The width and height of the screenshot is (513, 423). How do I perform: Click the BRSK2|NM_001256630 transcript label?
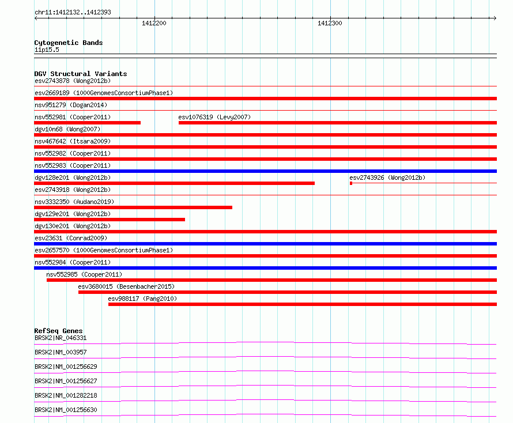click(66, 410)
